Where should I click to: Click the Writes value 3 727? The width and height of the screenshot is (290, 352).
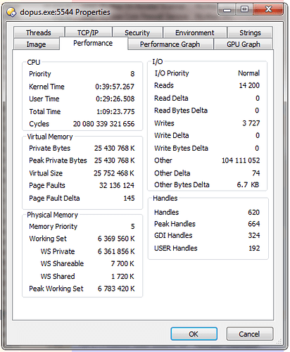click(x=251, y=123)
